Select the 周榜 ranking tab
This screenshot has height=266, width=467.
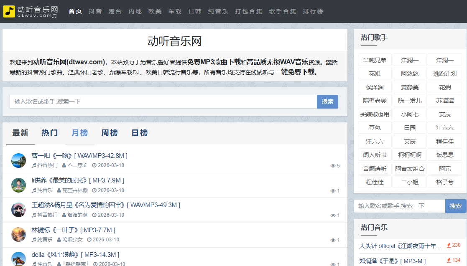pos(110,133)
